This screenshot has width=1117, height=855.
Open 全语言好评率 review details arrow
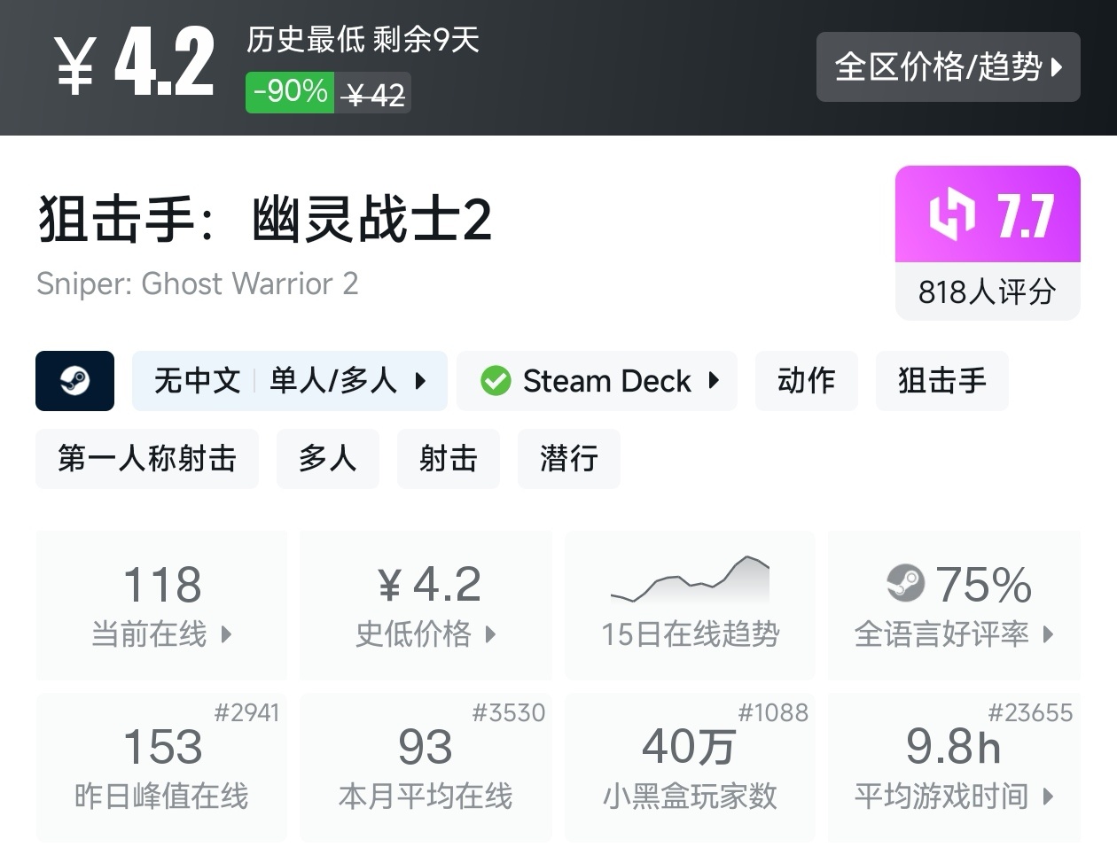coord(1048,634)
